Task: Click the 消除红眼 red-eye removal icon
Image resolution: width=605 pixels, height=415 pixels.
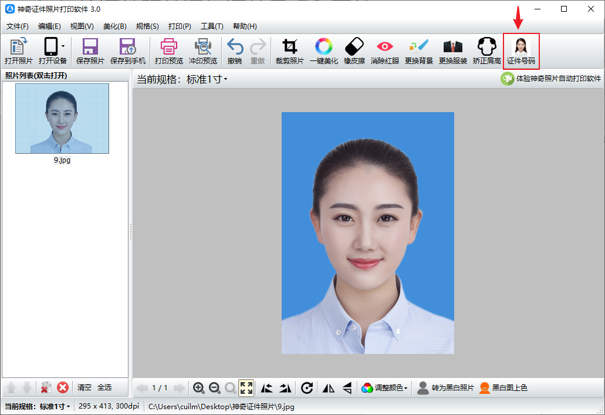Action: coord(384,51)
